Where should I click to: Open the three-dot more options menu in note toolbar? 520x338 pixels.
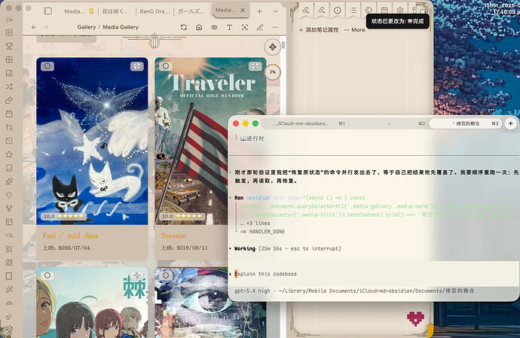[275, 27]
